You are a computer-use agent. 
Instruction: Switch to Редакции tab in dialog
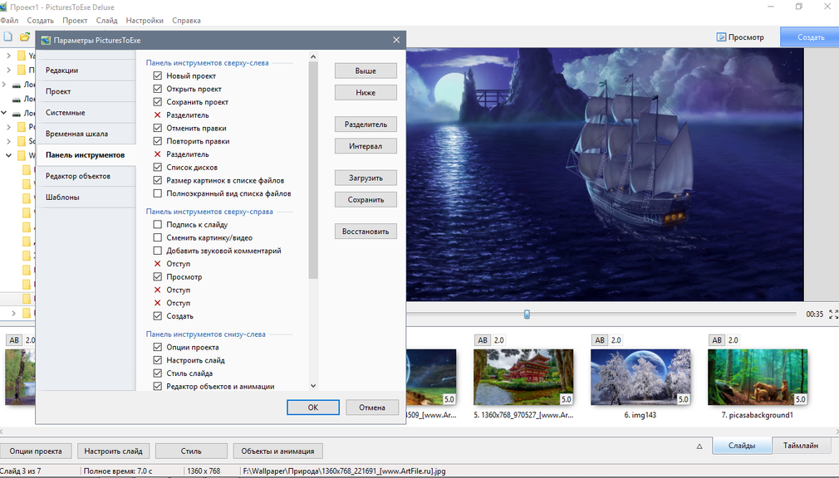tap(87, 70)
